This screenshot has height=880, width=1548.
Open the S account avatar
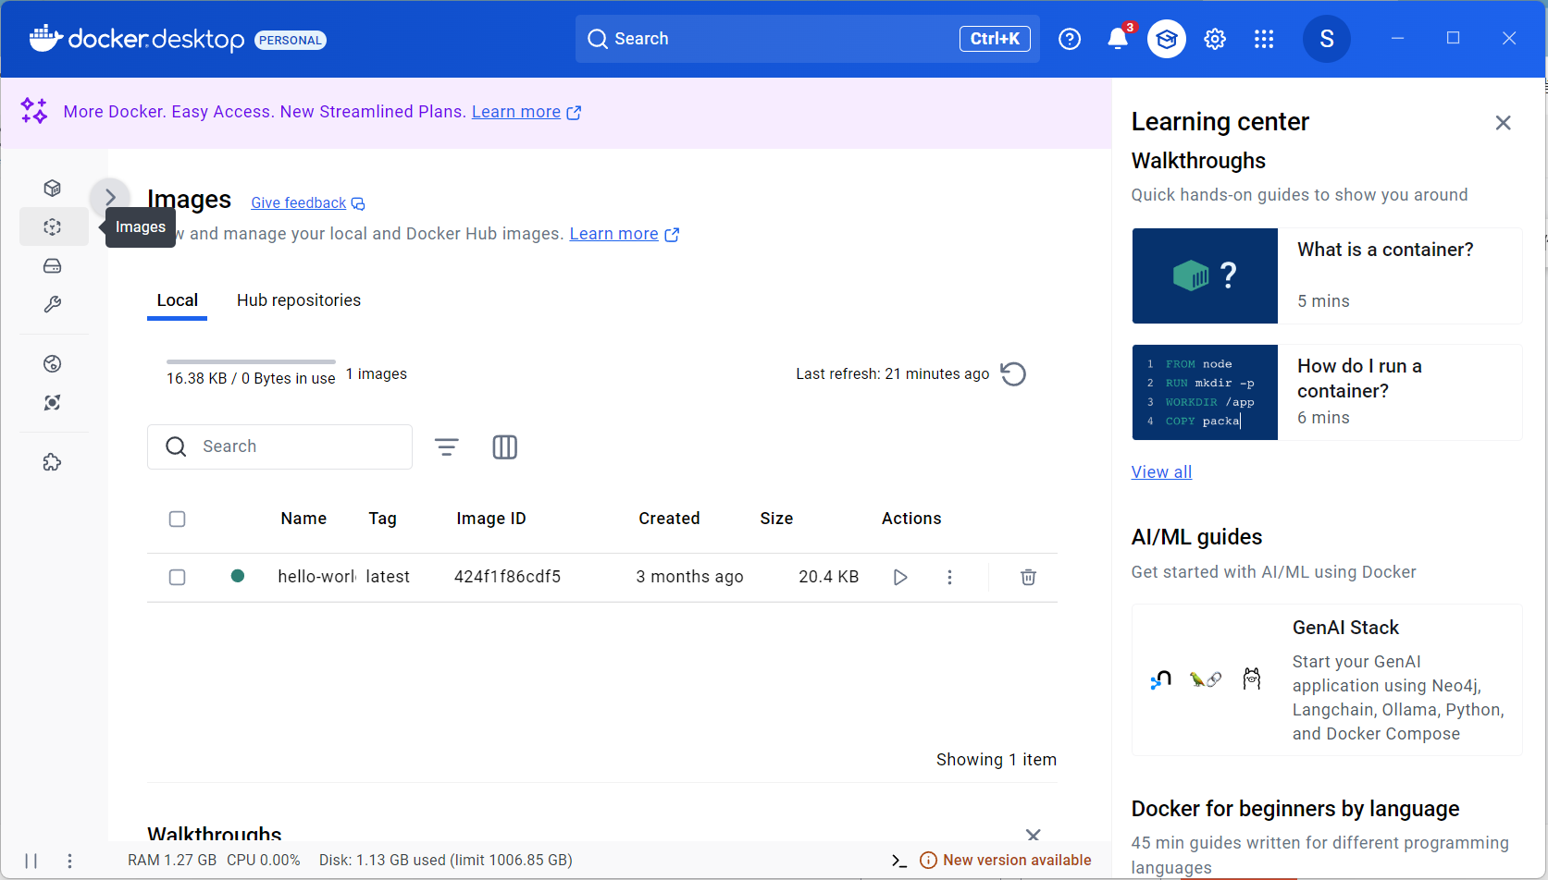[1327, 39]
